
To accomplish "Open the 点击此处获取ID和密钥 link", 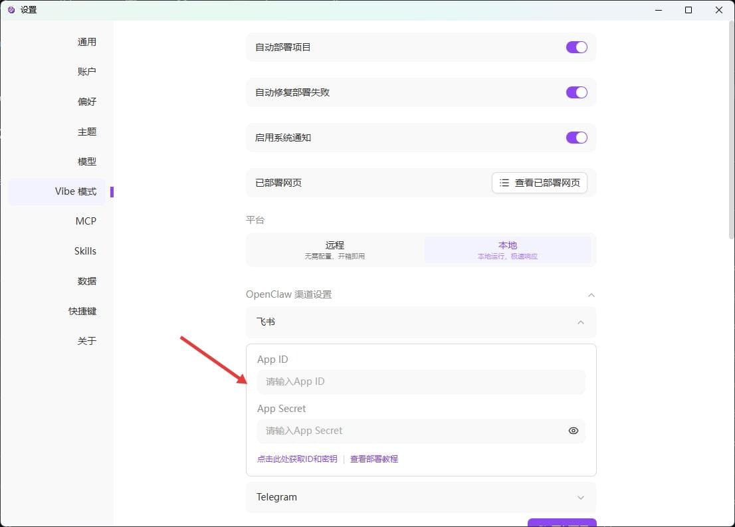I will point(297,459).
